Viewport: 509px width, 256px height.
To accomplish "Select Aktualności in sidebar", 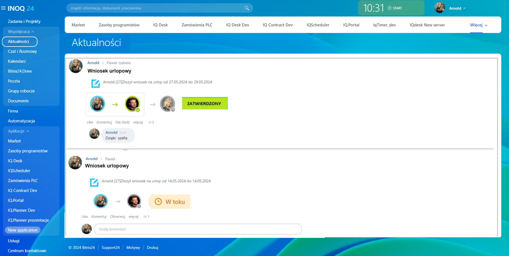I will click(20, 42).
